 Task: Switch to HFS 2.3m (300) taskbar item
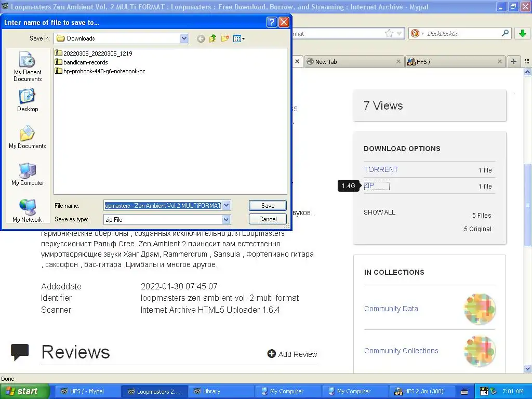[423, 391]
